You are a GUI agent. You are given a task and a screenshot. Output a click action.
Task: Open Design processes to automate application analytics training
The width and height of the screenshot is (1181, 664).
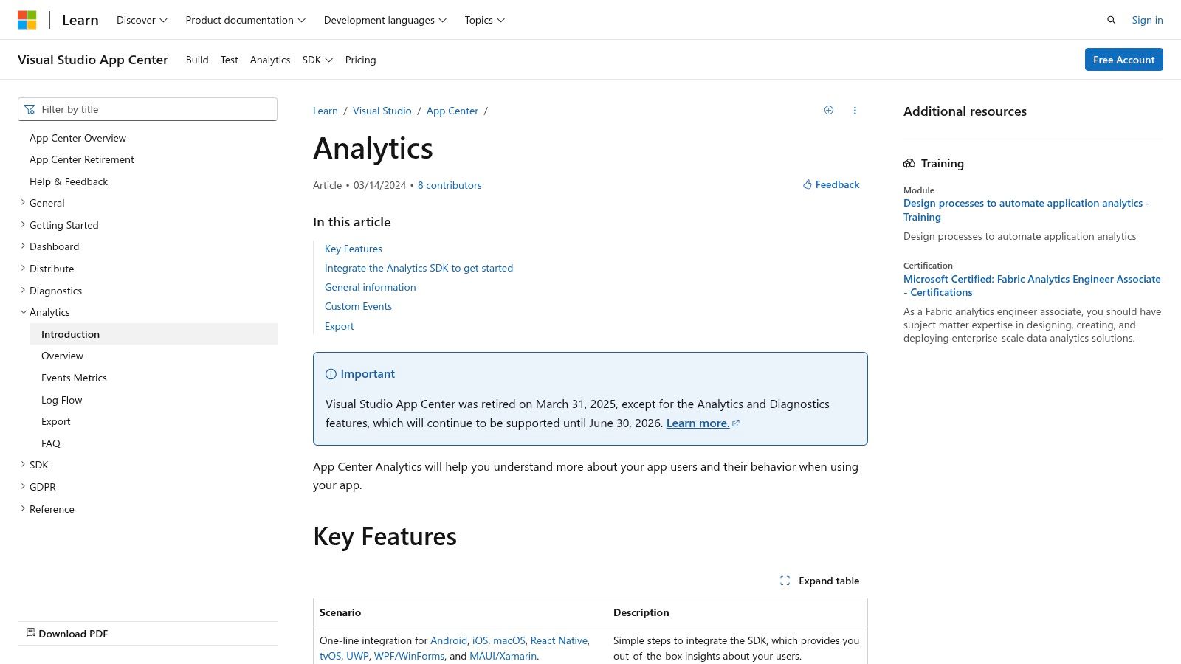coord(1026,210)
